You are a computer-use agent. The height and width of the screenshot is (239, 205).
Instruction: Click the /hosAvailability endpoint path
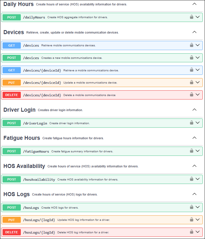[x=39, y=180]
